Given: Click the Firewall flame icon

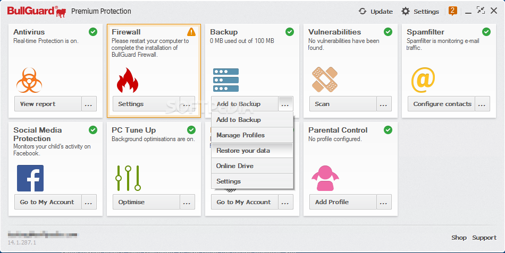Looking at the screenshot, I should [128, 80].
